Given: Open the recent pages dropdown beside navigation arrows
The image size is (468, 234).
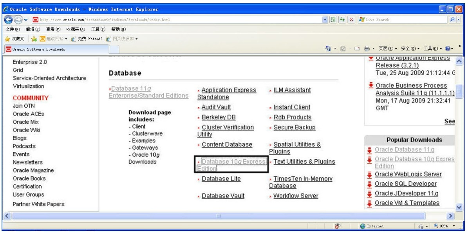Looking at the screenshot, I should (x=26, y=20).
